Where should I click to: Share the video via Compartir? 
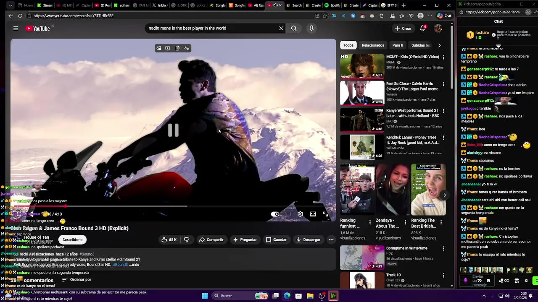click(211, 240)
